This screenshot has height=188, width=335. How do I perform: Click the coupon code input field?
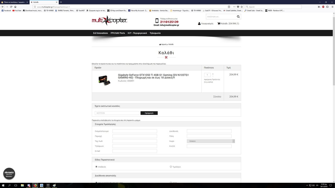pyautogui.click(x=117, y=113)
